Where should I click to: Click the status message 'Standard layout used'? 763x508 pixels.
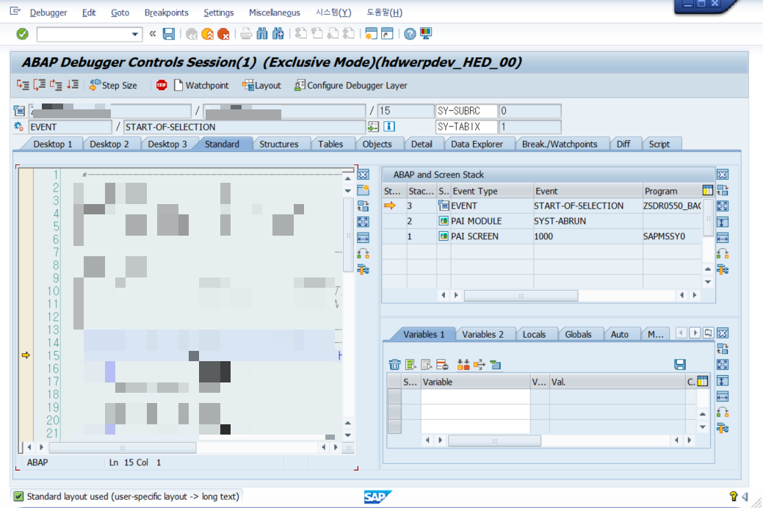133,496
